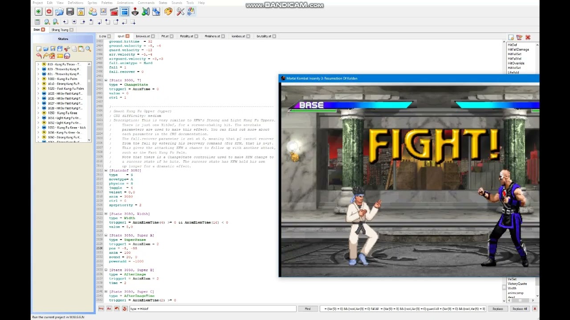The height and width of the screenshot is (320, 570).
Task: Collapse code fold at [State 3000, 7]
Action: click(x=106, y=80)
